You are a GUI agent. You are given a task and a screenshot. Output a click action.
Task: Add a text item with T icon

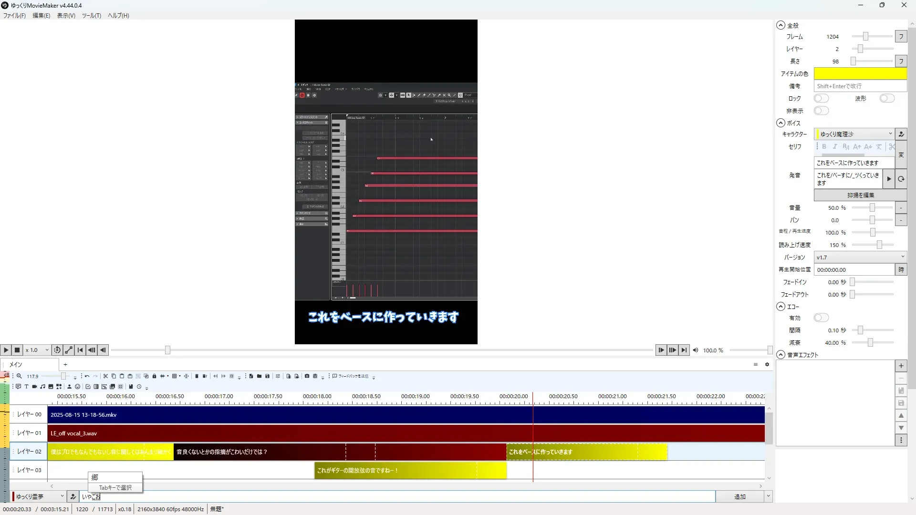[26, 387]
